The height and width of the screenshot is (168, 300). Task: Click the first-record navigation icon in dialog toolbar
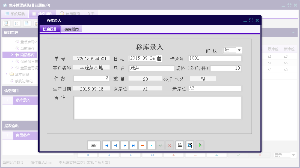106,145
